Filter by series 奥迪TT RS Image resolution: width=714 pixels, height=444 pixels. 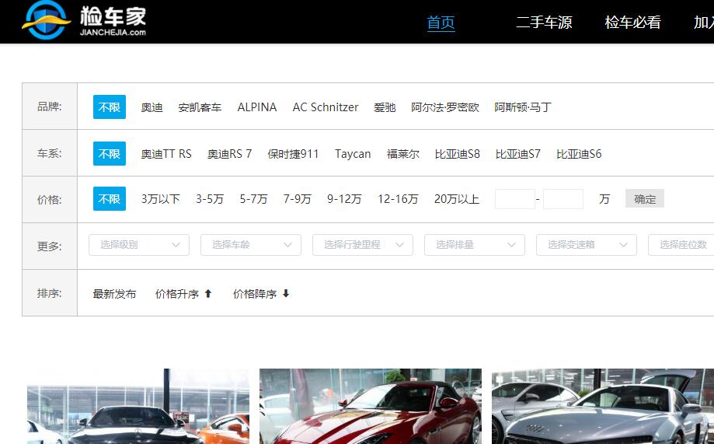click(x=166, y=154)
